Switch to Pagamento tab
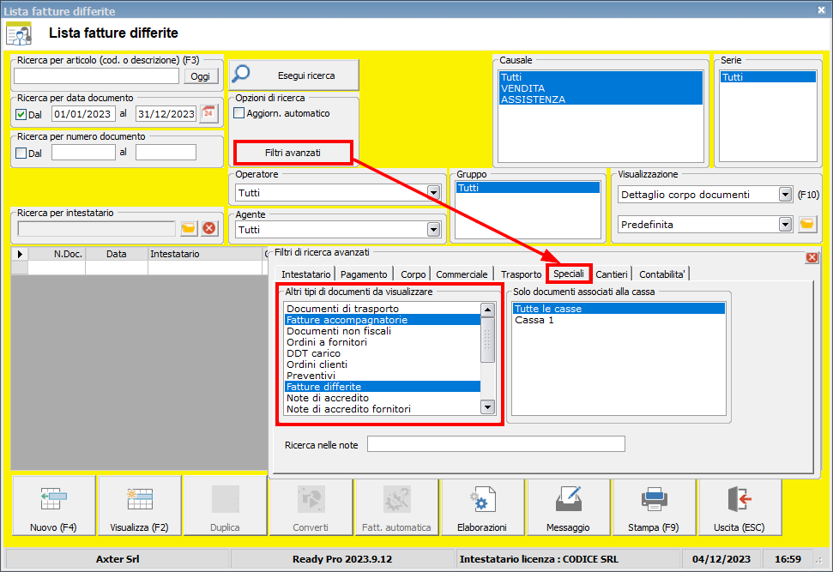 tap(364, 274)
